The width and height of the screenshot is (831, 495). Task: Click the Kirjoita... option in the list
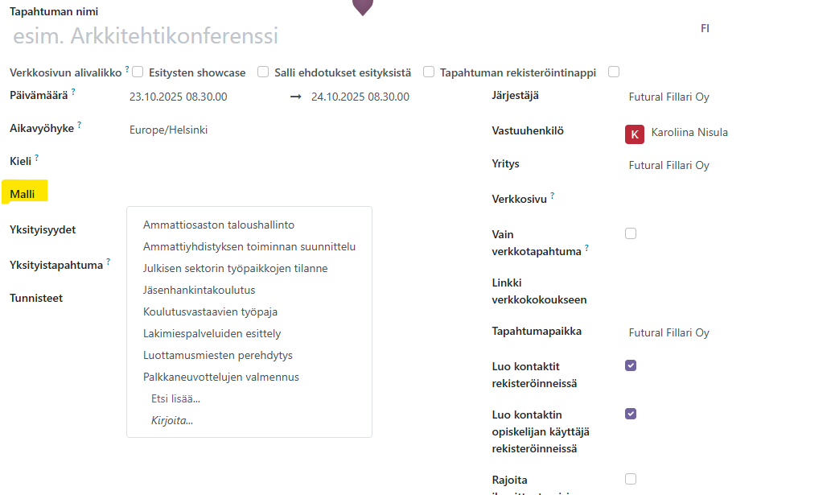(172, 420)
